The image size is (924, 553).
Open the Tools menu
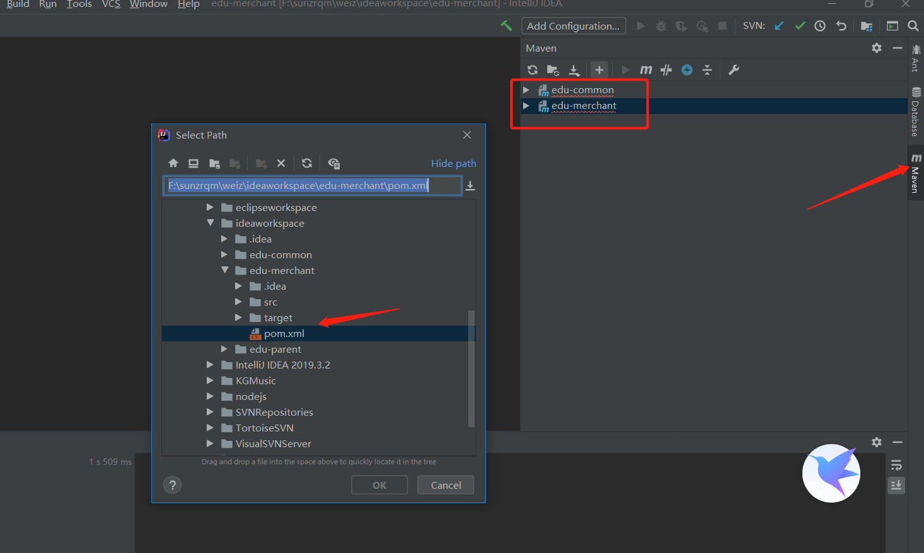click(x=79, y=4)
